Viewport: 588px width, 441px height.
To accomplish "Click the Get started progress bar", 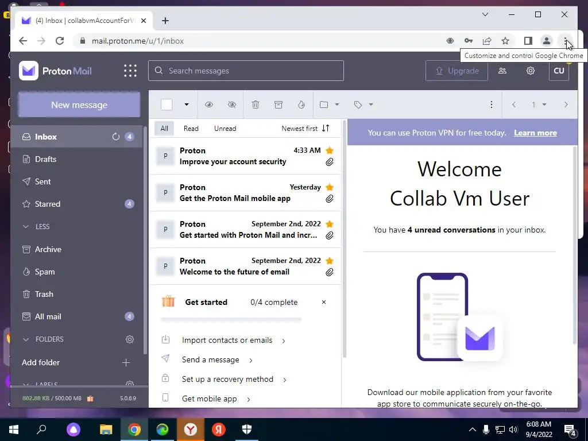I will coord(231,320).
